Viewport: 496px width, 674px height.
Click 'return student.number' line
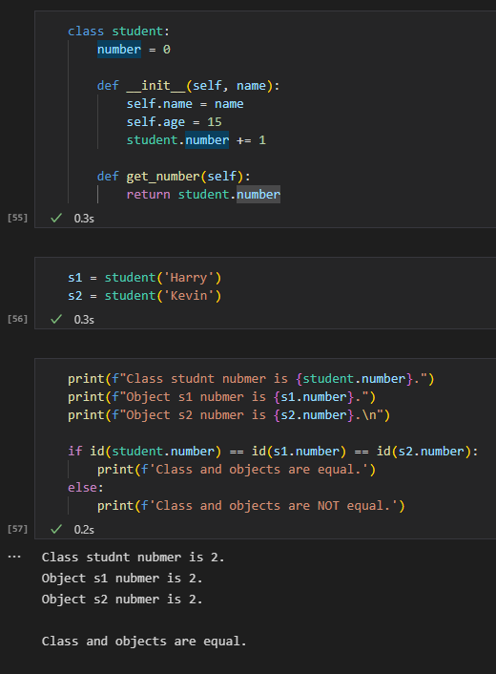tap(203, 195)
